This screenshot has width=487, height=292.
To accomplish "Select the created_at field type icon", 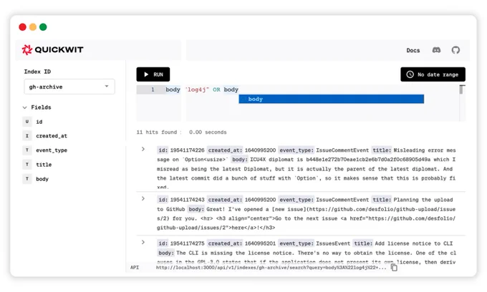I will (27, 136).
